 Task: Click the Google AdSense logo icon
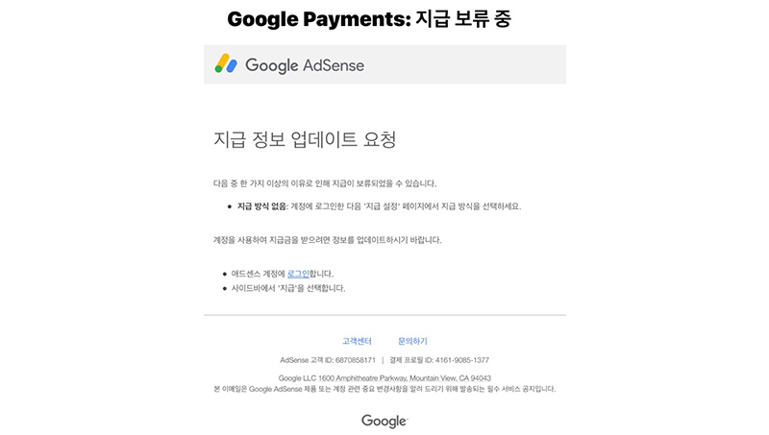tap(226, 63)
